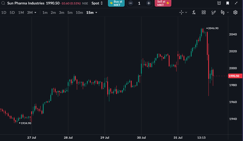The image size is (243, 141).
Task: Open chart settings gear icon
Action: point(235,12)
